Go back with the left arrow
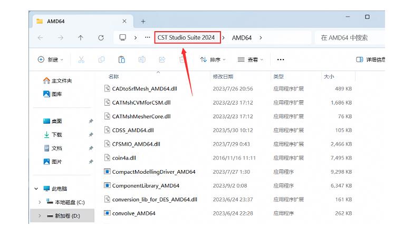 click(x=40, y=37)
